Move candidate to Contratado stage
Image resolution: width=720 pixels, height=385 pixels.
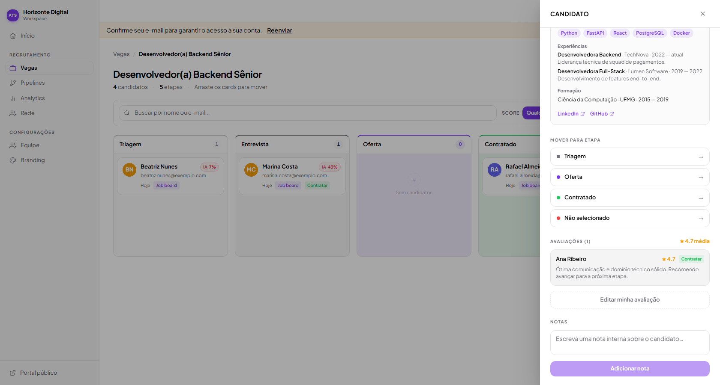coord(630,198)
